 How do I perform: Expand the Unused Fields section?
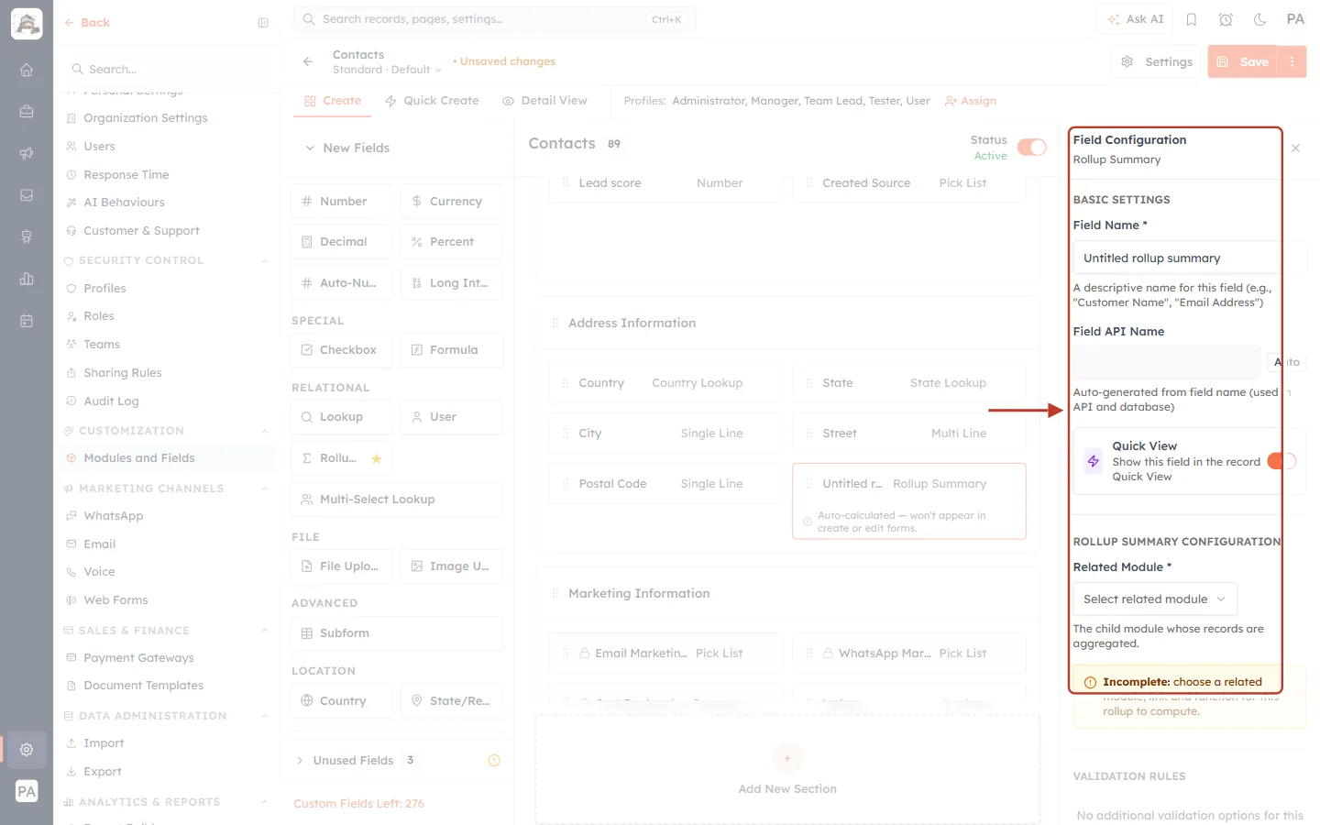[300, 760]
